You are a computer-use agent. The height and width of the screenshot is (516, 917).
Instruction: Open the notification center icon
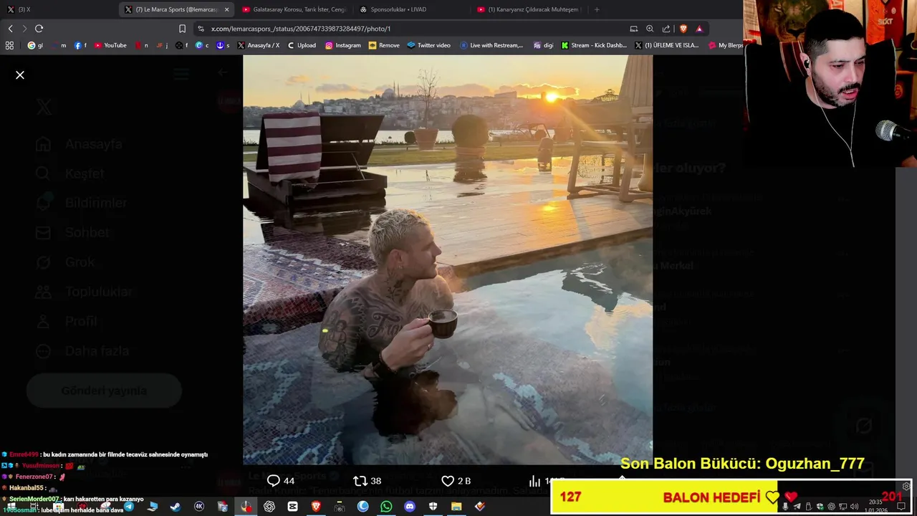tap(901, 507)
